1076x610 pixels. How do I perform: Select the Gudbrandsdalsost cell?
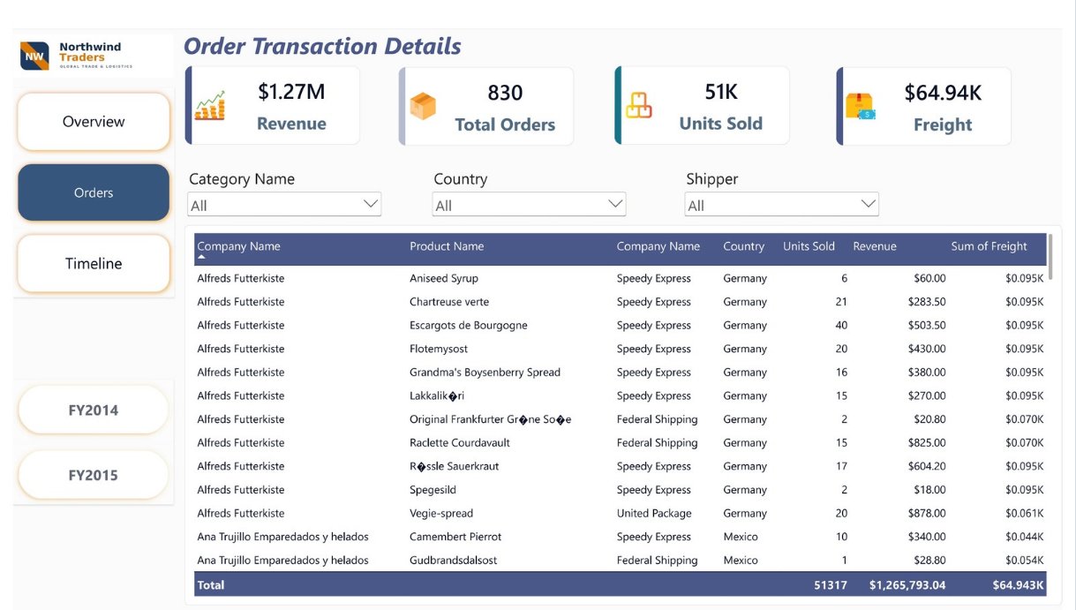[453, 561]
